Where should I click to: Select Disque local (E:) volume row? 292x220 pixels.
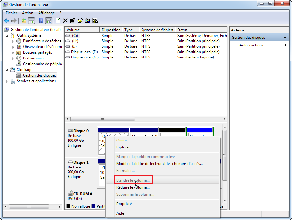point(146,52)
